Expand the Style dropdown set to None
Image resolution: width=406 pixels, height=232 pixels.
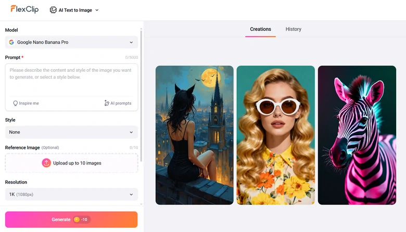tap(71, 132)
